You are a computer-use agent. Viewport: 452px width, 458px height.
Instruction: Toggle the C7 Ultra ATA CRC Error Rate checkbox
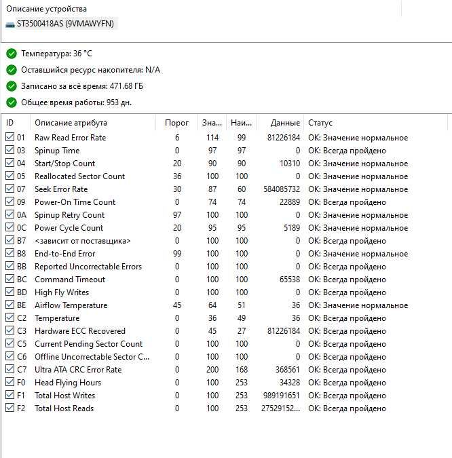click(10, 369)
